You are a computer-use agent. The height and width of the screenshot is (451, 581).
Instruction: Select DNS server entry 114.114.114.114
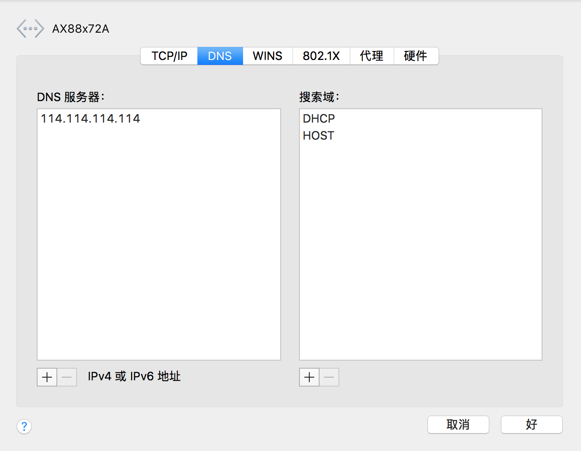[159, 119]
